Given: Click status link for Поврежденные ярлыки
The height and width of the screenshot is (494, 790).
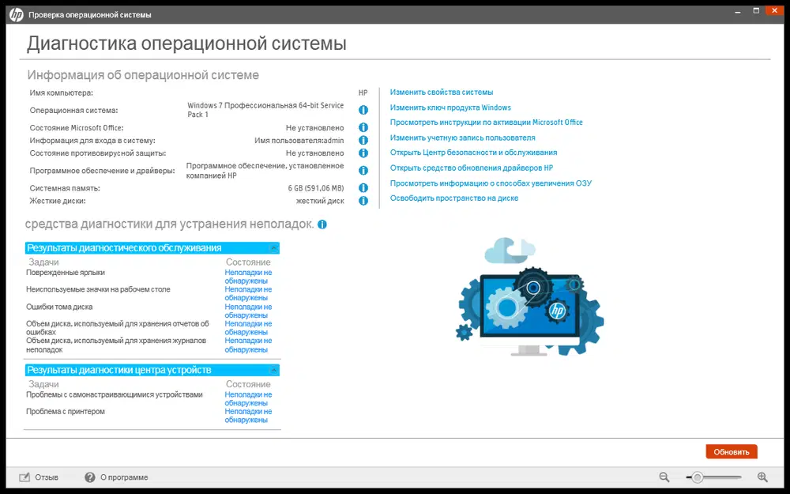Looking at the screenshot, I should point(248,276).
